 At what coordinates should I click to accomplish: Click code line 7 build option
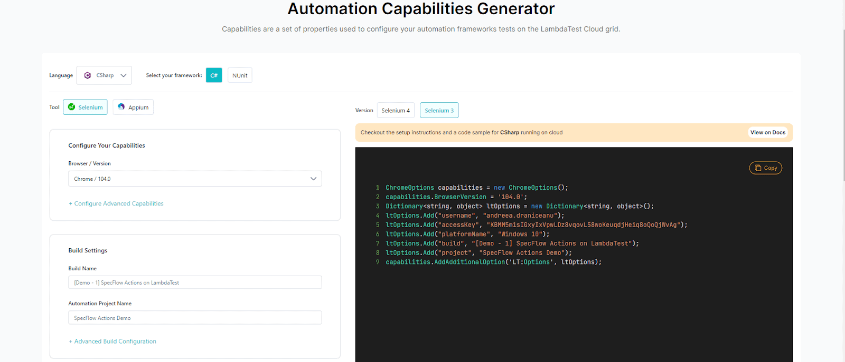coord(512,243)
